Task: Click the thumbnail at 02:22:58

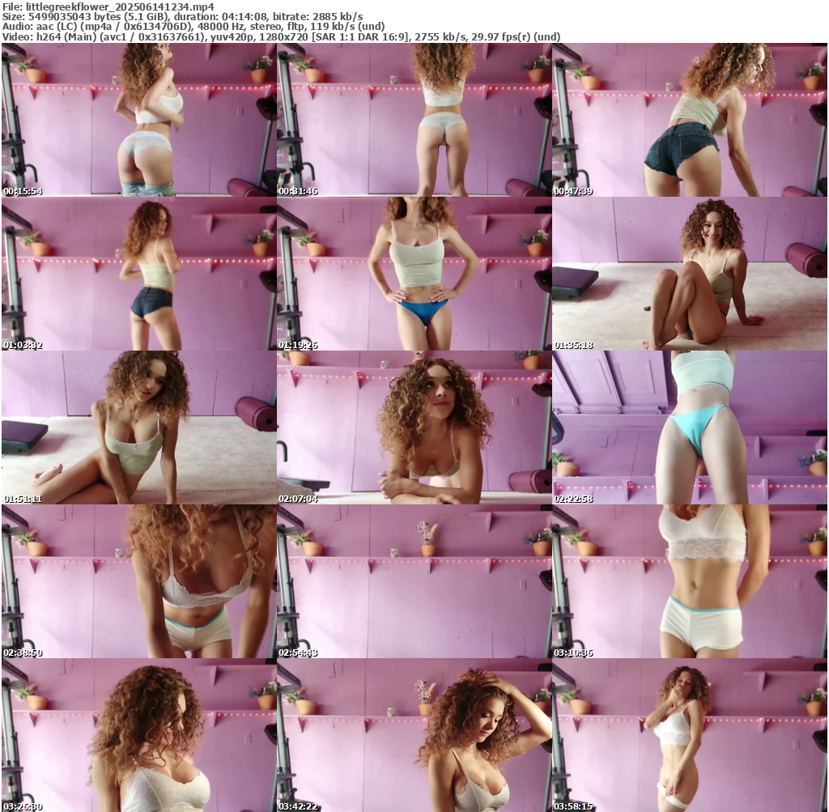Action: click(x=689, y=427)
